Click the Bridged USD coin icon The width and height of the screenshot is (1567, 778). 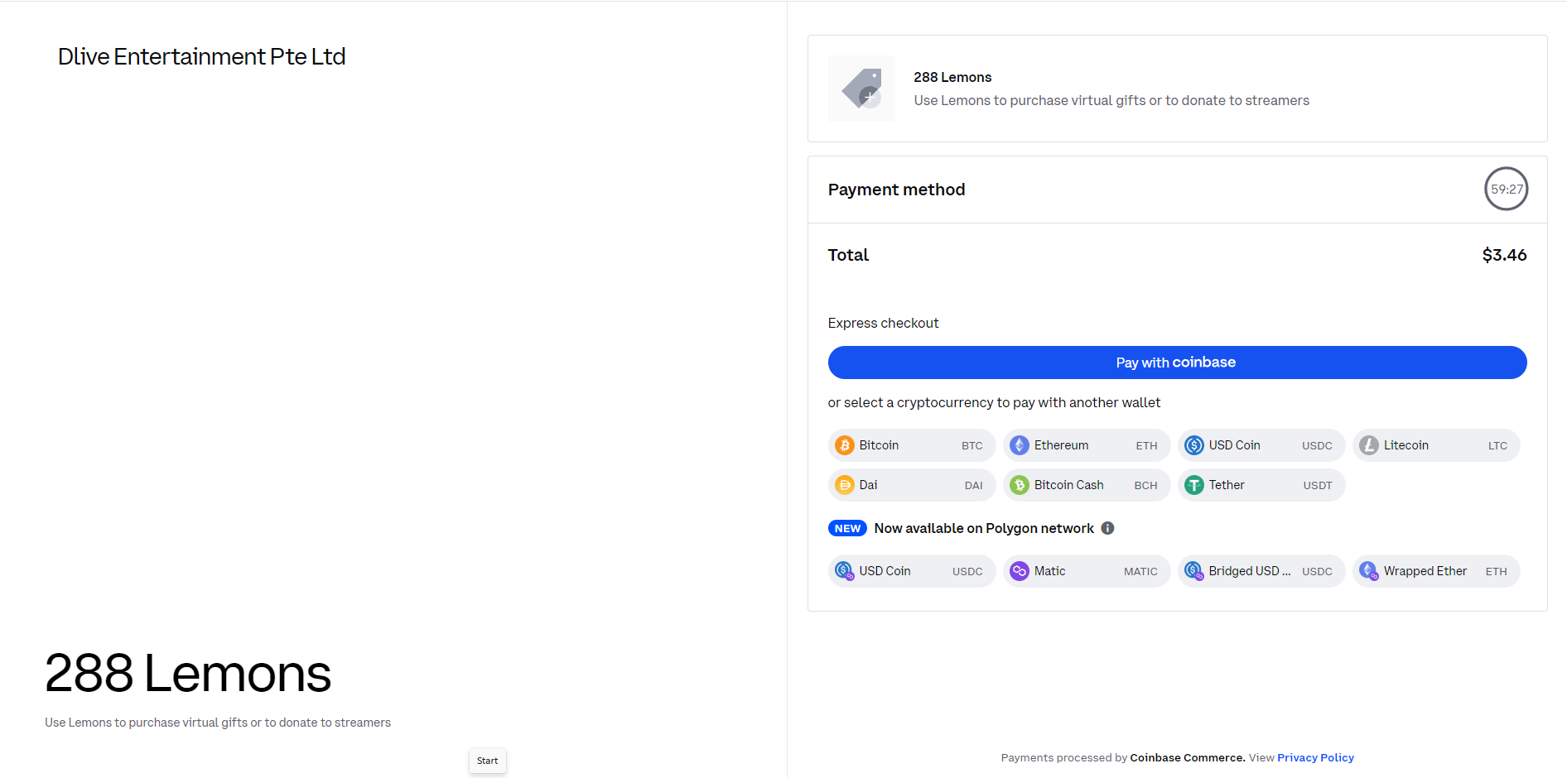[1194, 571]
